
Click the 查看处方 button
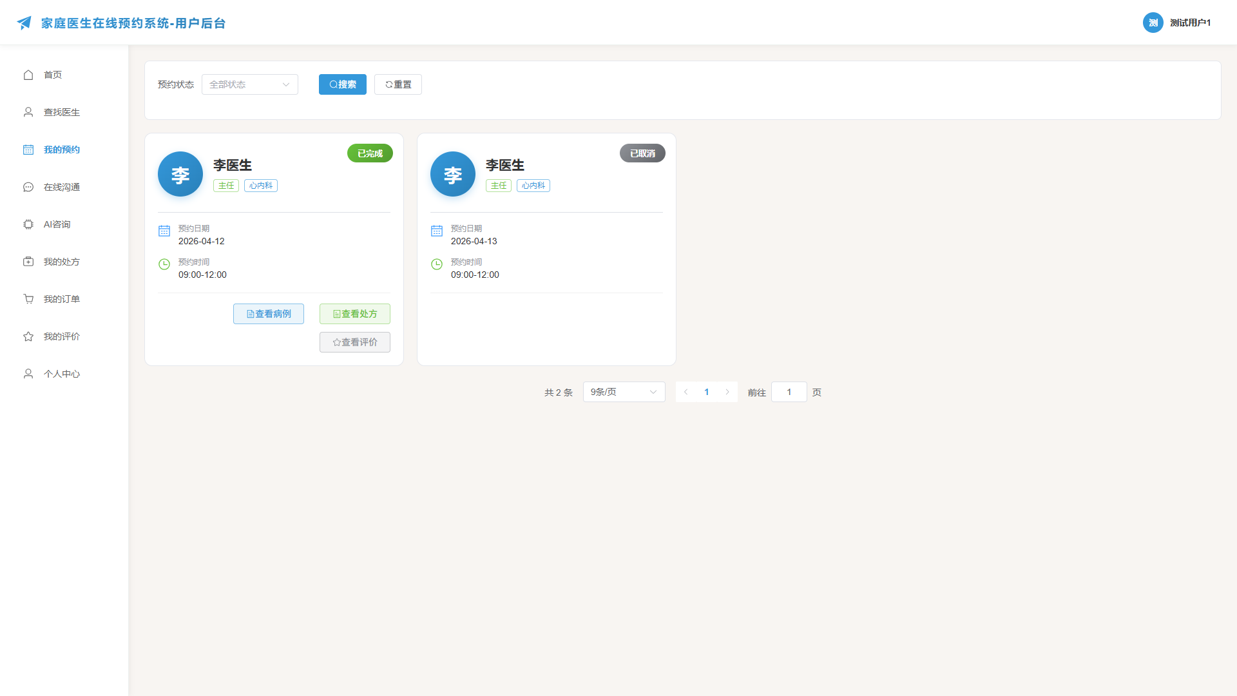click(355, 314)
